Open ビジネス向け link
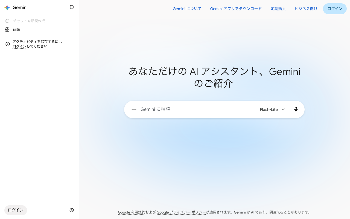The image size is (350, 219). (306, 9)
